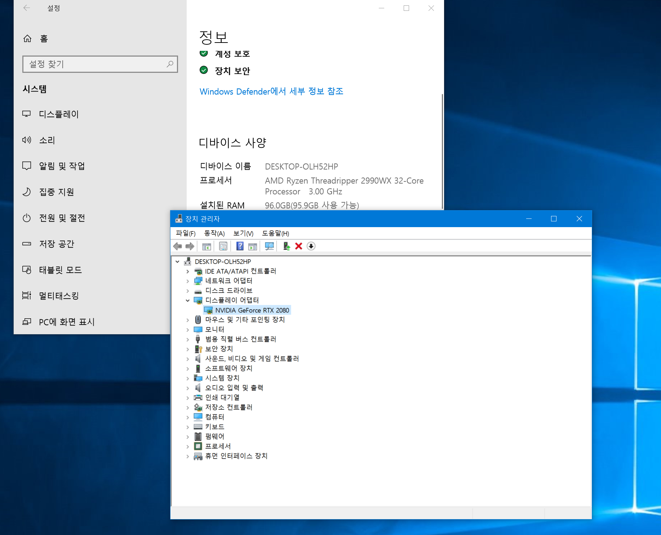The height and width of the screenshot is (535, 661).
Task: Expand the 프로세서 node in device tree
Action: [x=187, y=446]
